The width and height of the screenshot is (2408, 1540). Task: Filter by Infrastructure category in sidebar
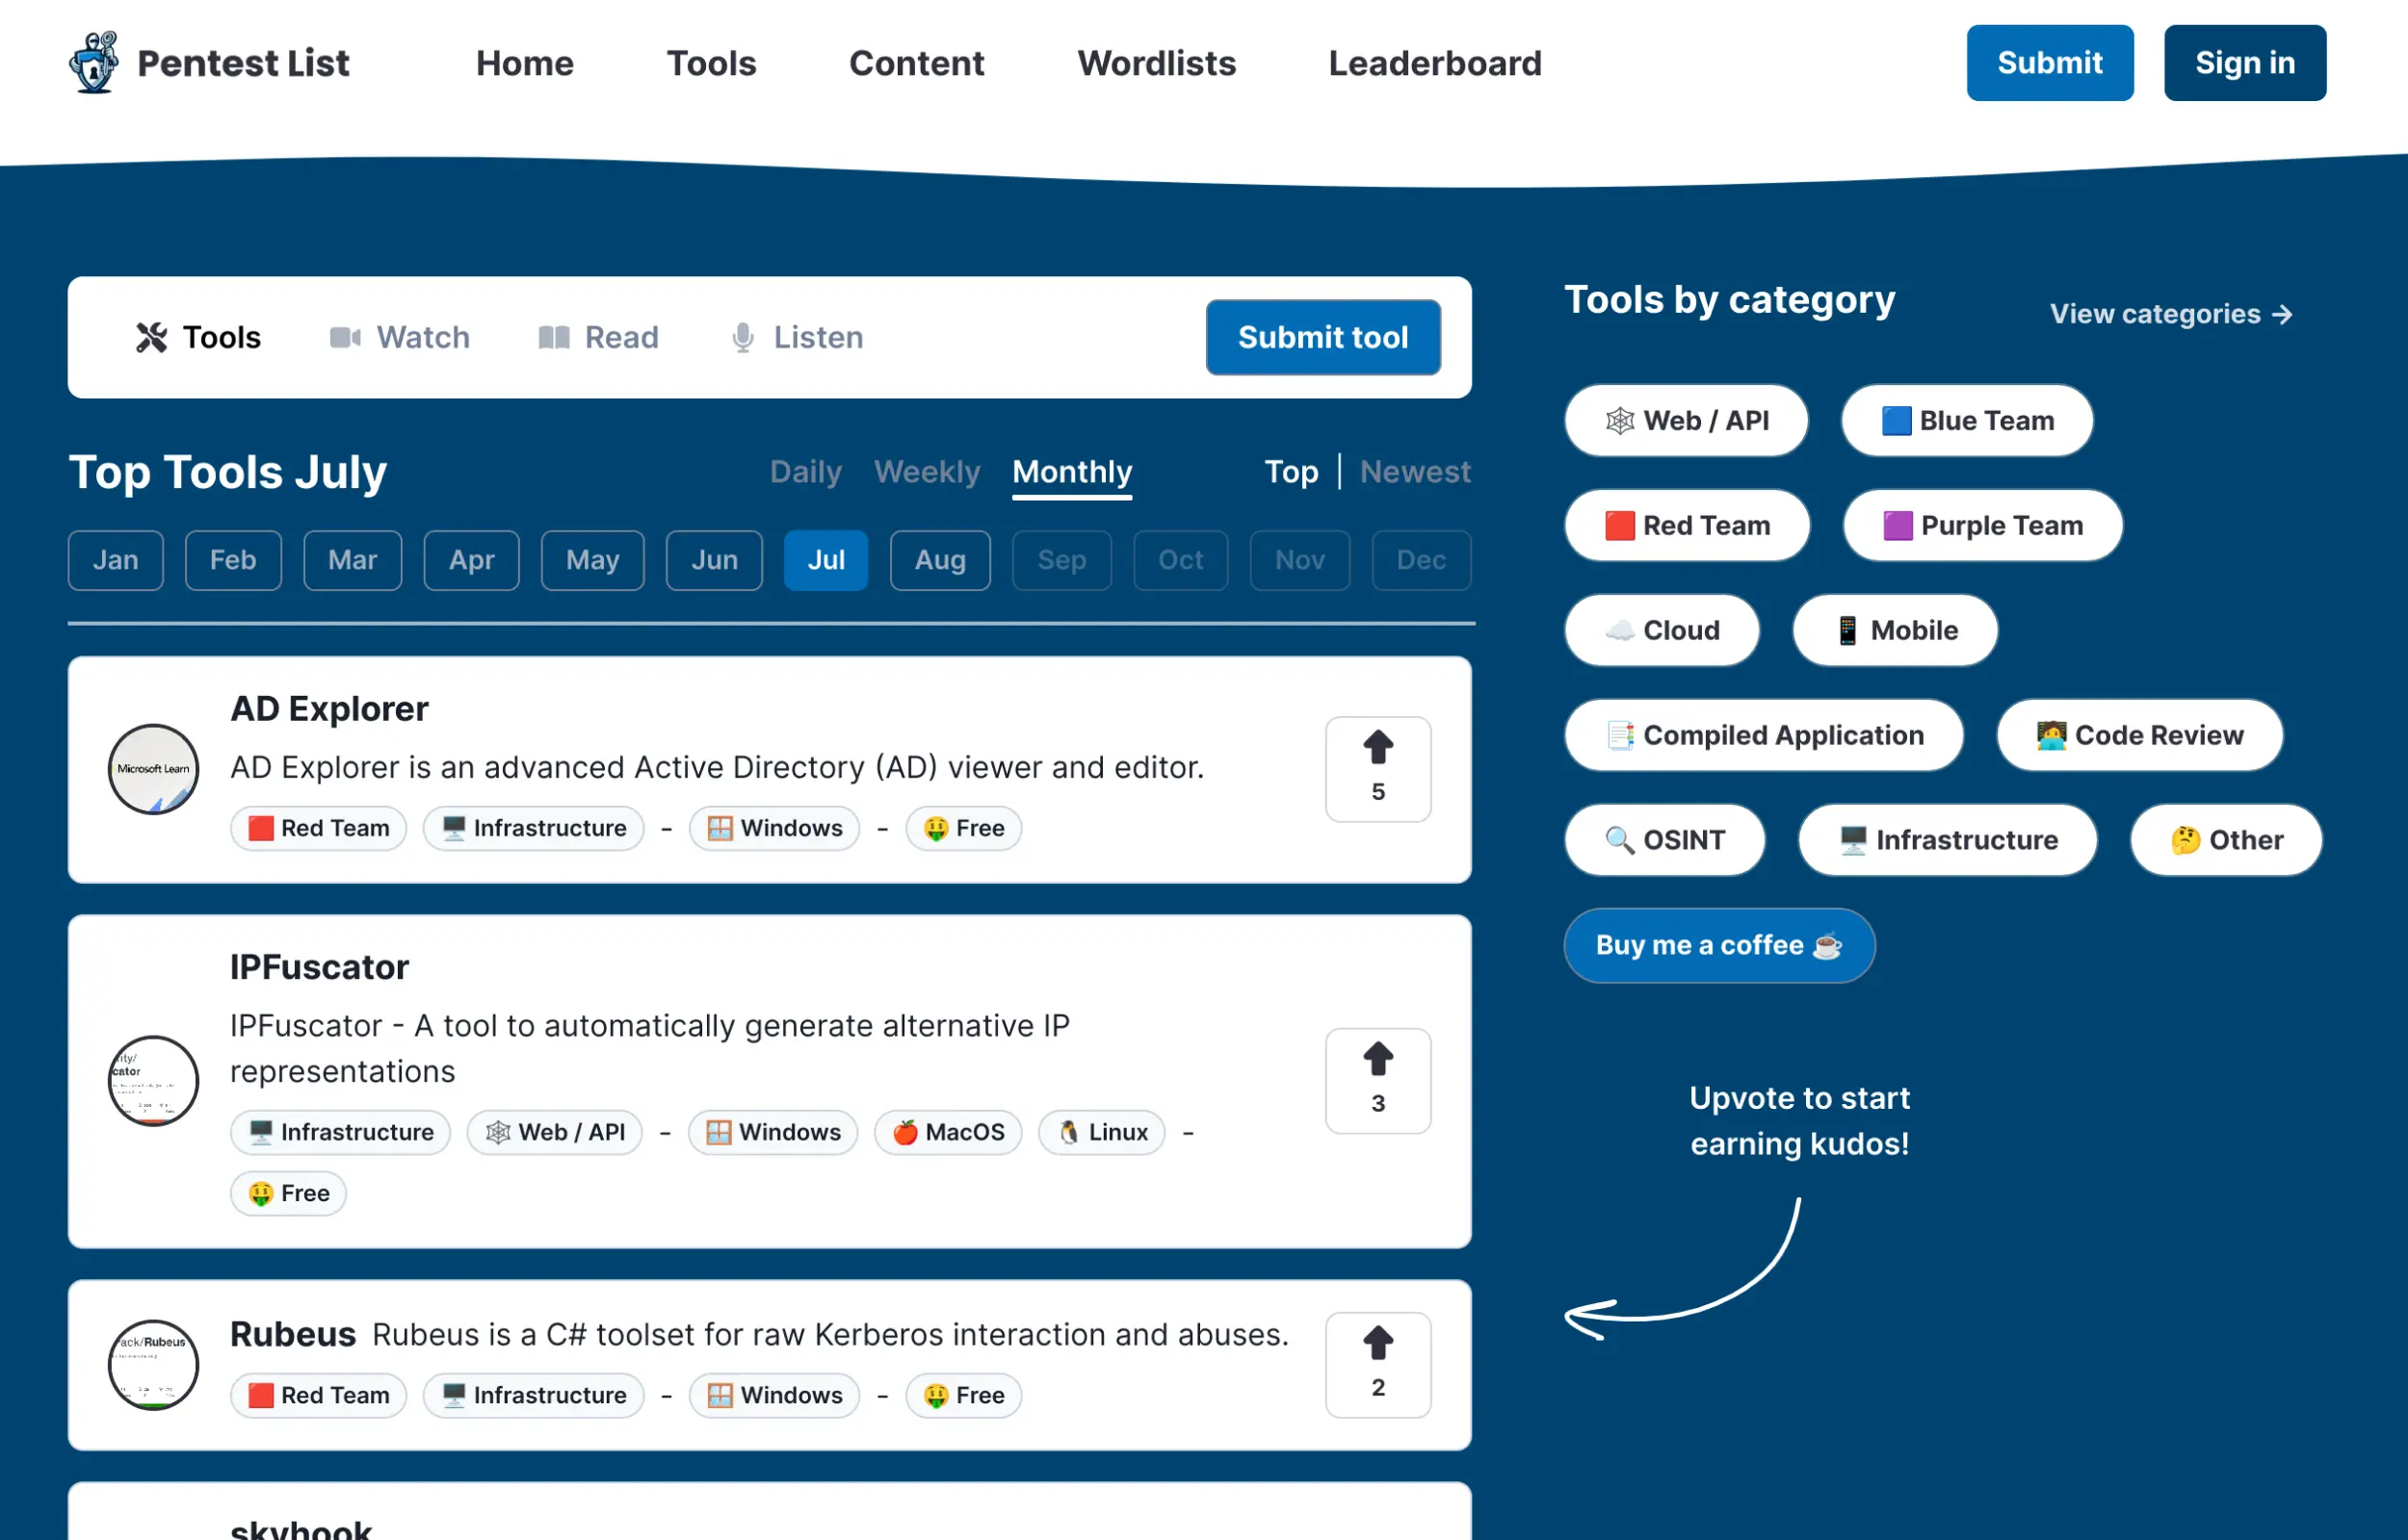point(1947,840)
